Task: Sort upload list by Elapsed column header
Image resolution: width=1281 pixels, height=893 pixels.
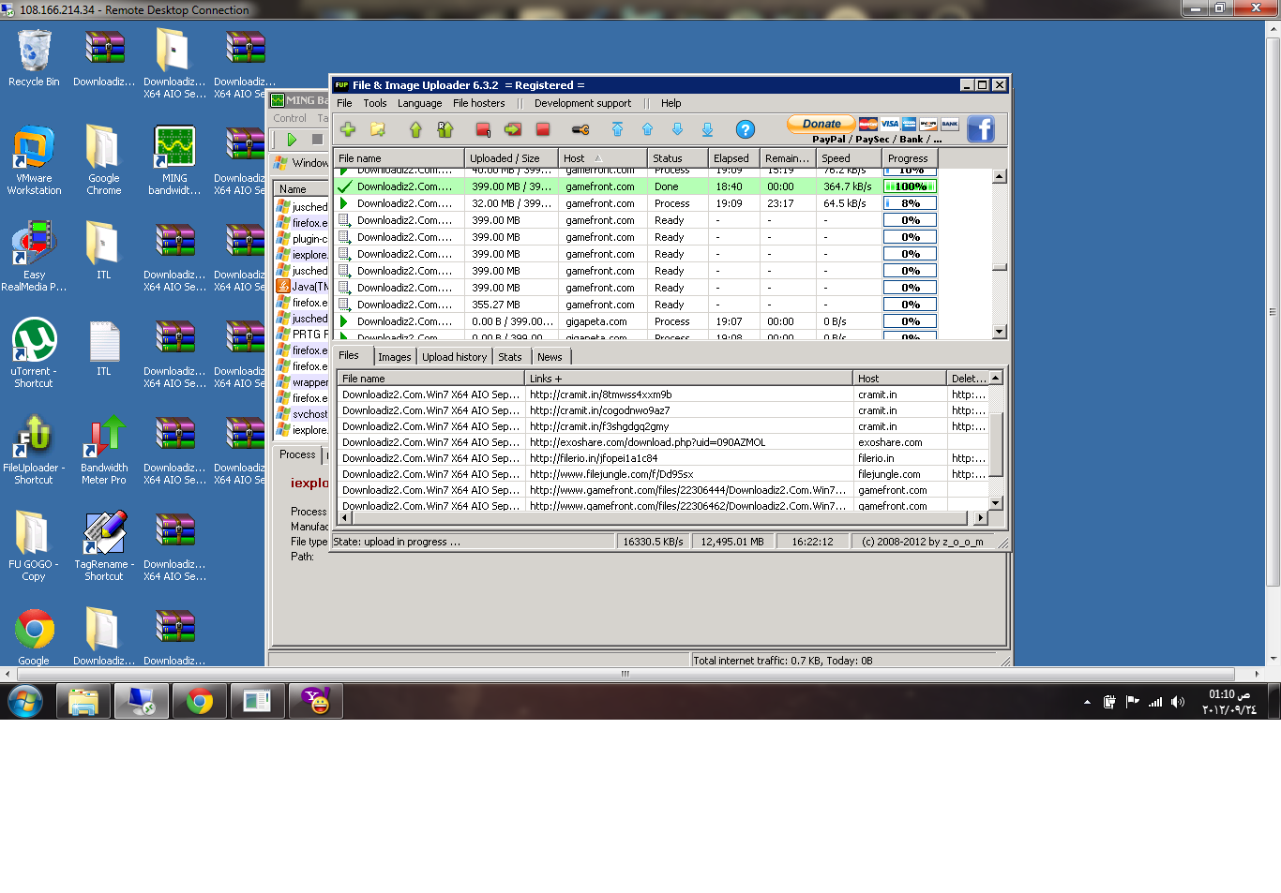Action: point(733,158)
